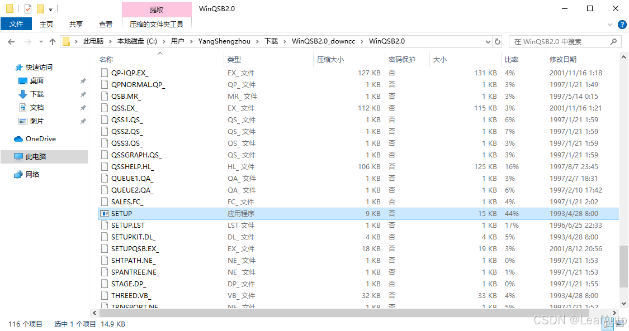Viewport: 629px width, 331px height.
Task: Click 此电脑 in the address bar
Action: click(93, 41)
